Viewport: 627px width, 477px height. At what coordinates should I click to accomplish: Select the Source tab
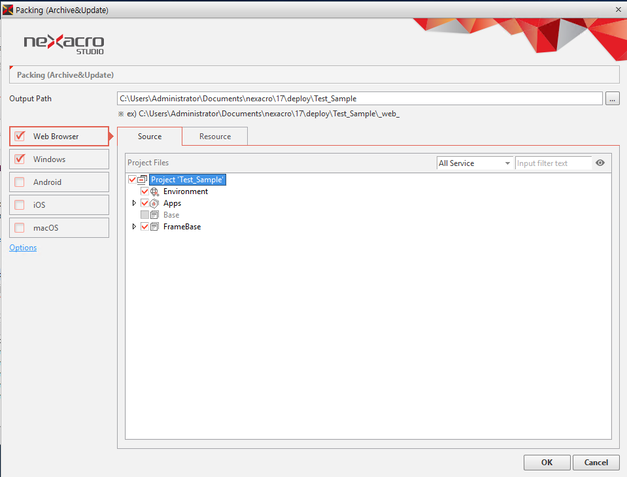coord(150,137)
